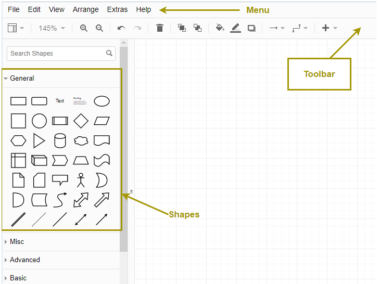Image resolution: width=379 pixels, height=284 pixels.
Task: Select the Parallelogram shape
Action: pos(102,121)
